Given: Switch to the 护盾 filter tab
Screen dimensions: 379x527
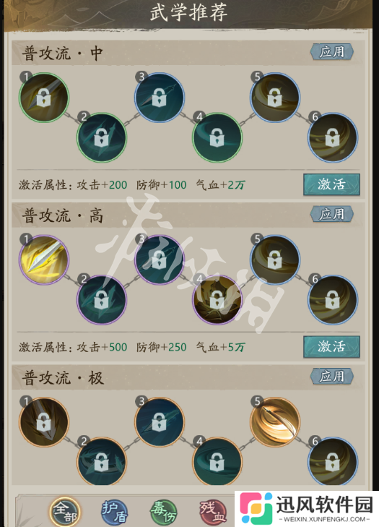Looking at the screenshot, I should point(114,513).
